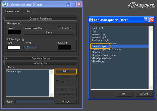
Task: Open the background Color swatch
Action: point(14,32)
